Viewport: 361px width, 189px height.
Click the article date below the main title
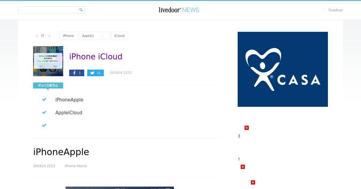pyautogui.click(x=44, y=166)
